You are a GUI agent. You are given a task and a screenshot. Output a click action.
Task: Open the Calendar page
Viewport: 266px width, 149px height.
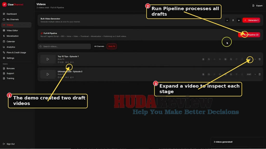tap(11, 41)
